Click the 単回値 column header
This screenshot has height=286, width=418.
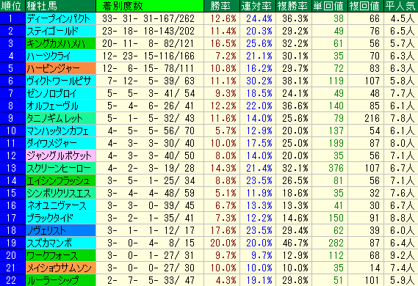coord(330,6)
